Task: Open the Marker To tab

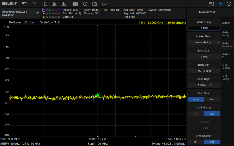Action: pos(227,56)
